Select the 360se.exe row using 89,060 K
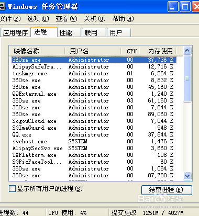Screen dimensions: 199x216 [94, 114]
